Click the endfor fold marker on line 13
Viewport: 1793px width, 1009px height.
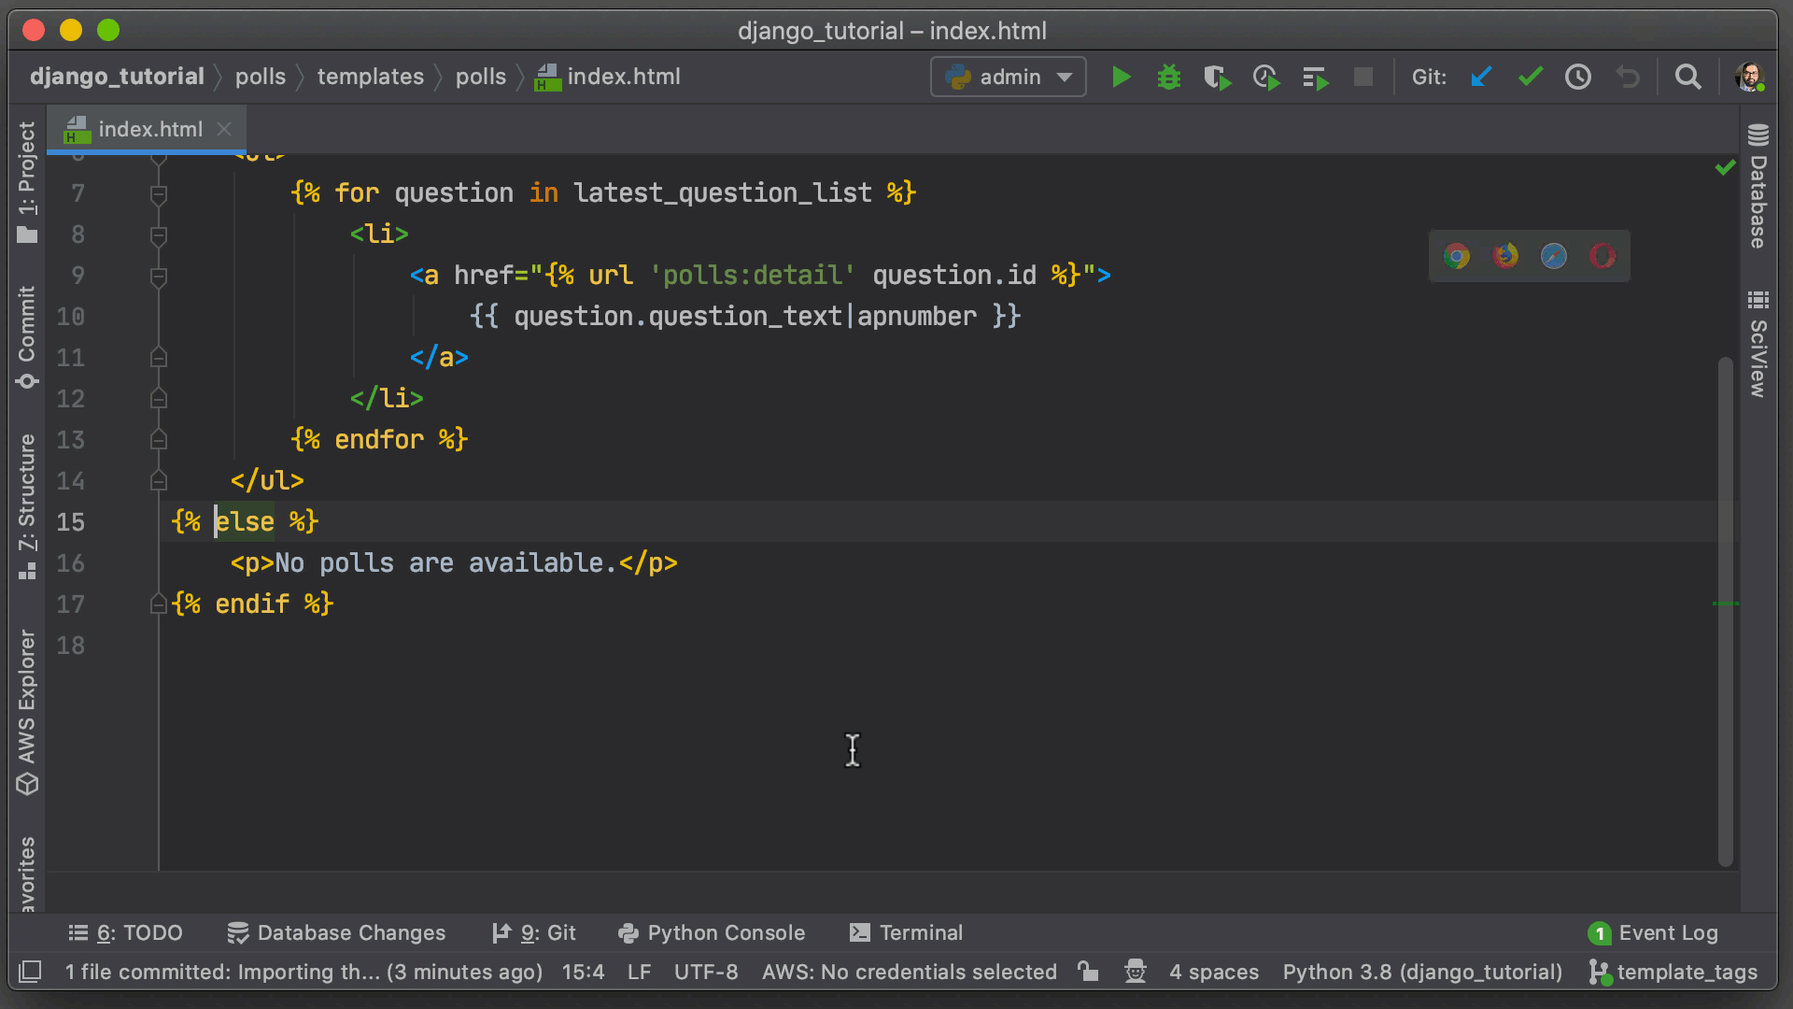(x=159, y=440)
